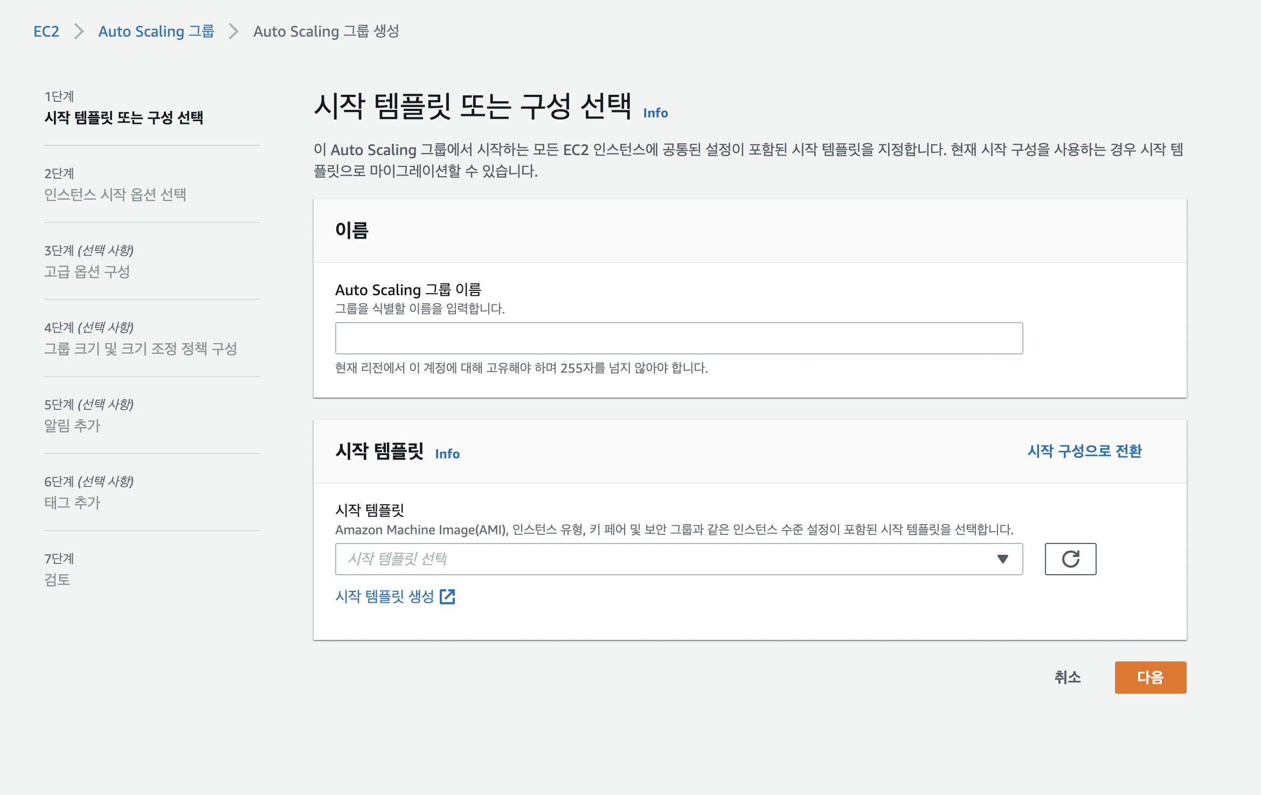Click the refresh launch templates icon button
This screenshot has width=1261, height=795.
pyautogui.click(x=1070, y=559)
